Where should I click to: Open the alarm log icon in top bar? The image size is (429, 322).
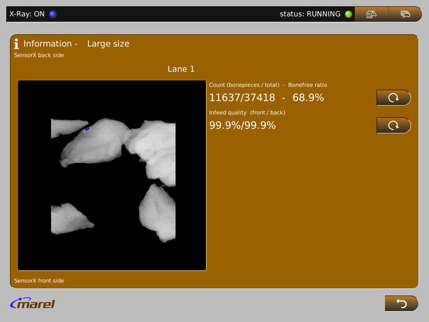click(371, 14)
